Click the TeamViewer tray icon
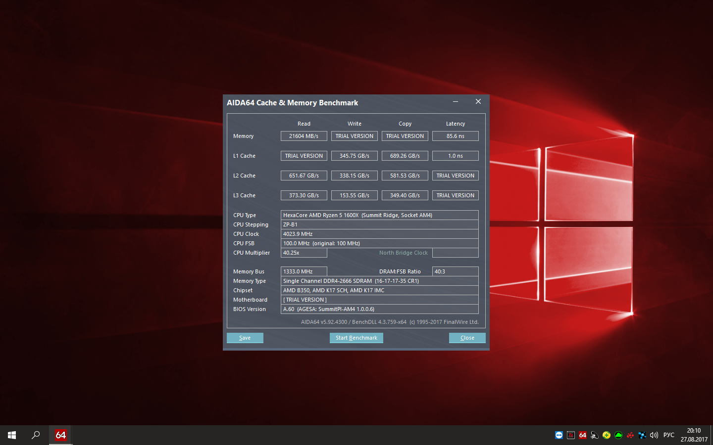 559,435
